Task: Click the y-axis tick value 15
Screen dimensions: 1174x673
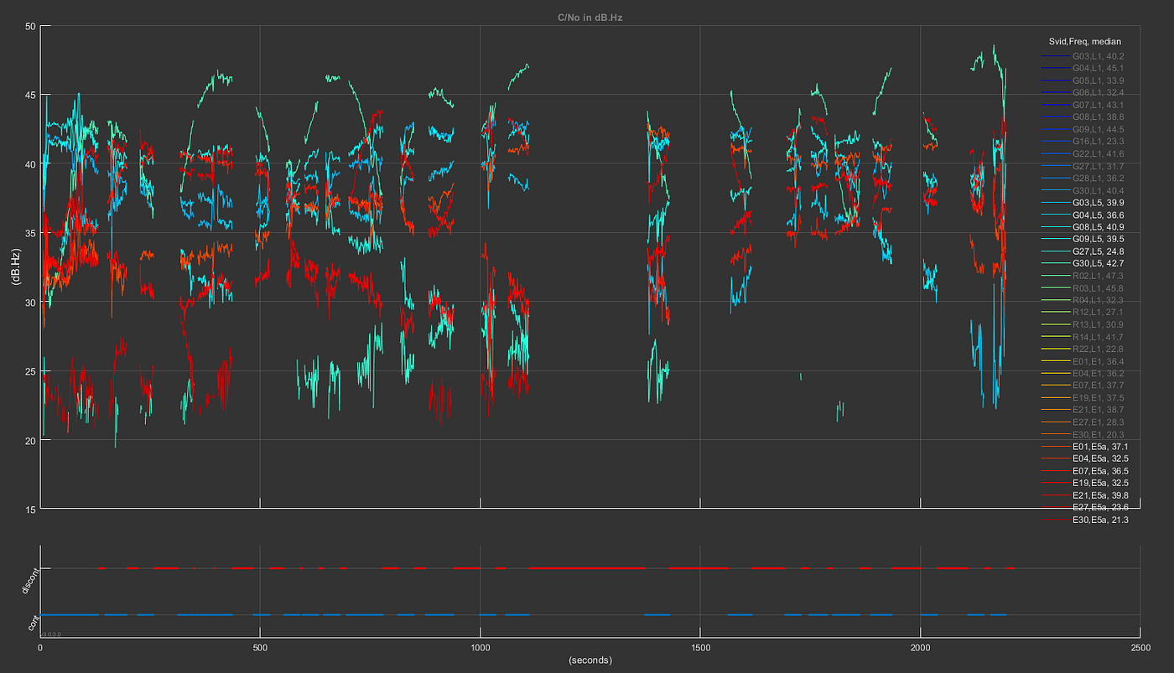Action: coord(29,510)
